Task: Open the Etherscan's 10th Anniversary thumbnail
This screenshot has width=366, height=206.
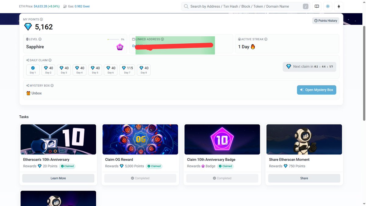Action: click(58, 139)
